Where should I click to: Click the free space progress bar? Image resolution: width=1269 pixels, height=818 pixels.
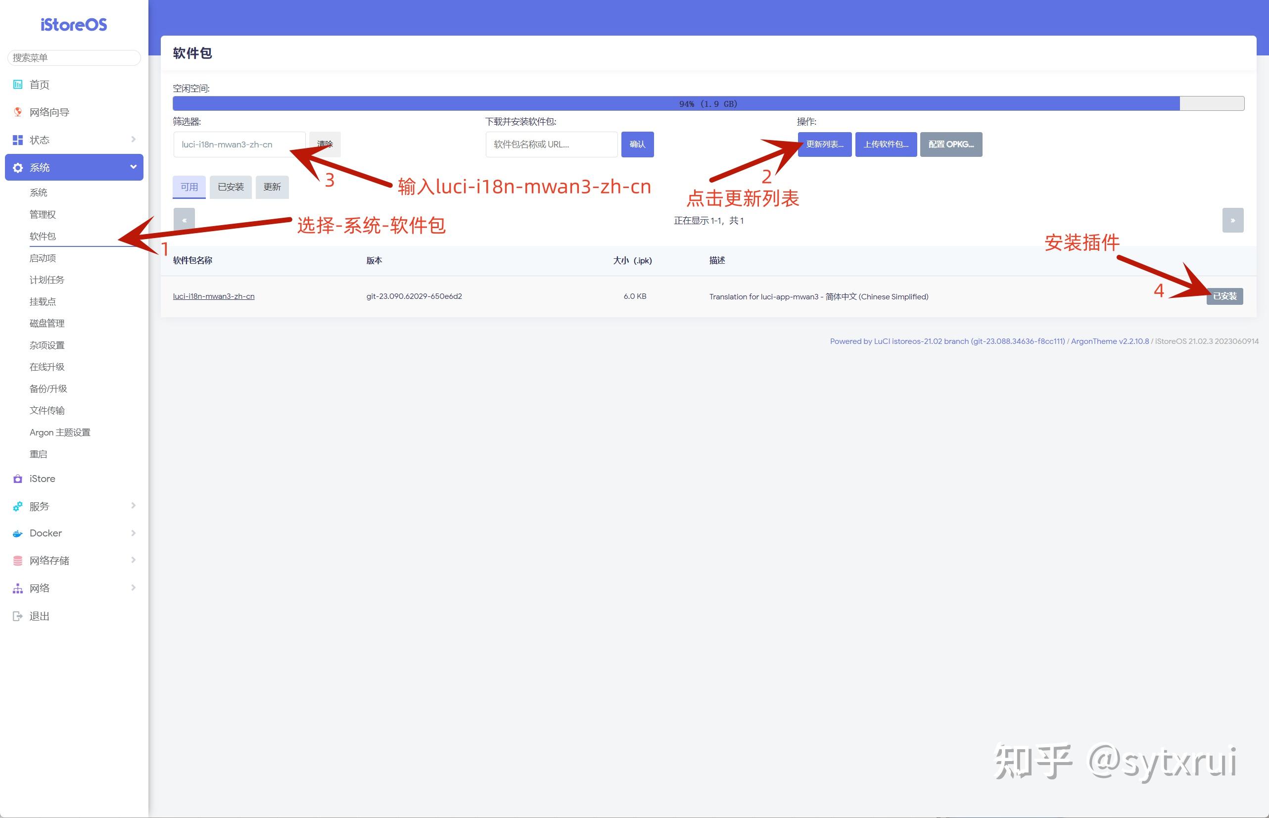[x=708, y=103]
